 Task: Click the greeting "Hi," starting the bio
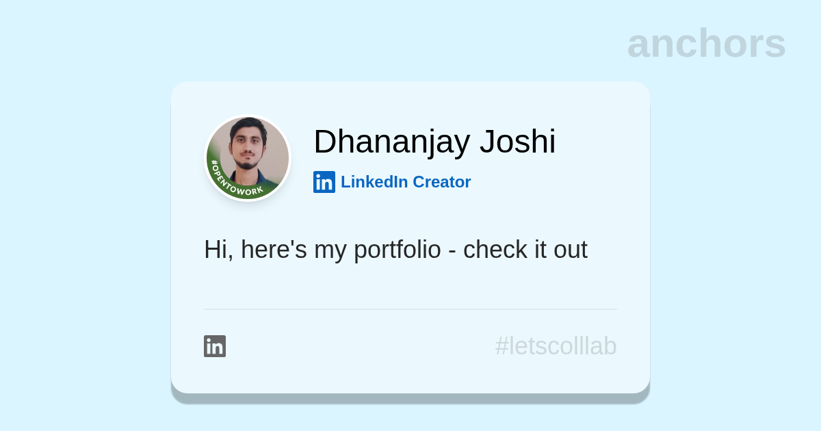pyautogui.click(x=218, y=250)
